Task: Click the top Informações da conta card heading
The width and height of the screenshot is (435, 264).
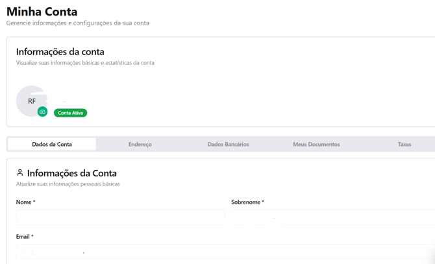Action: pos(60,51)
